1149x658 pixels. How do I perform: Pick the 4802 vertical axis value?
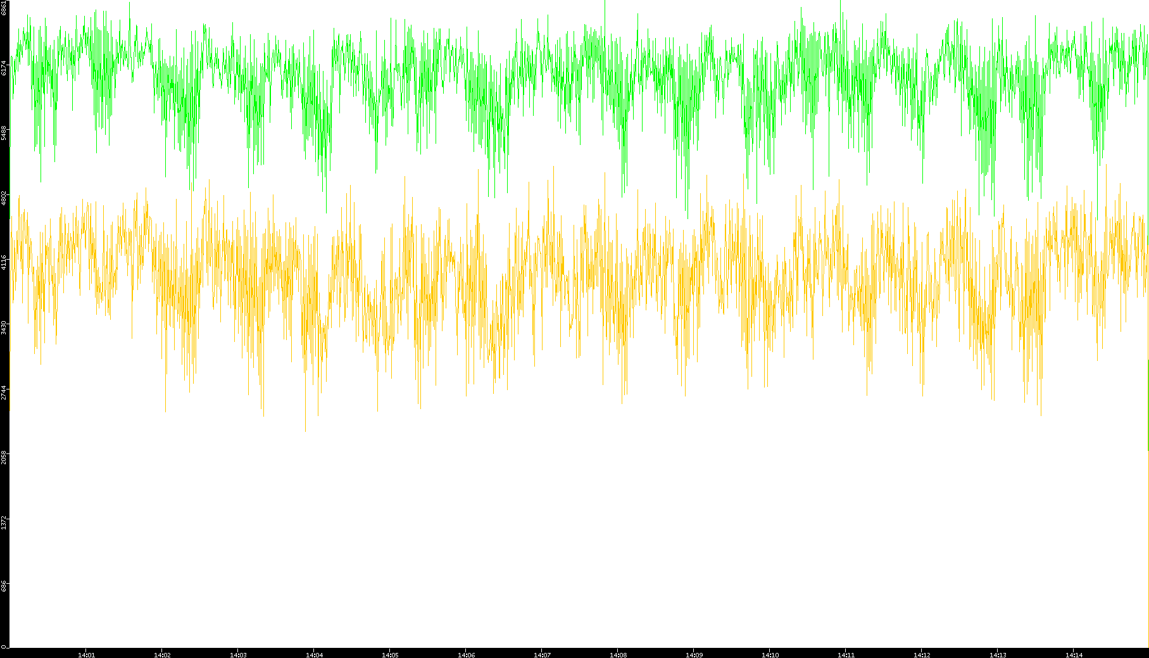[x=4, y=198]
